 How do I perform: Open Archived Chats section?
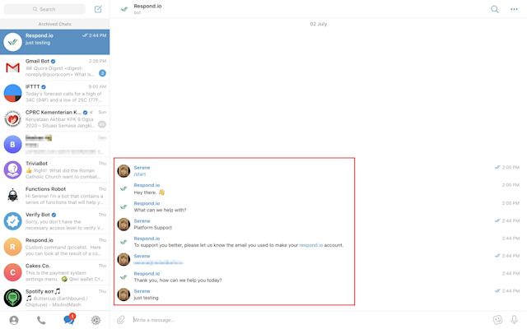55,24
